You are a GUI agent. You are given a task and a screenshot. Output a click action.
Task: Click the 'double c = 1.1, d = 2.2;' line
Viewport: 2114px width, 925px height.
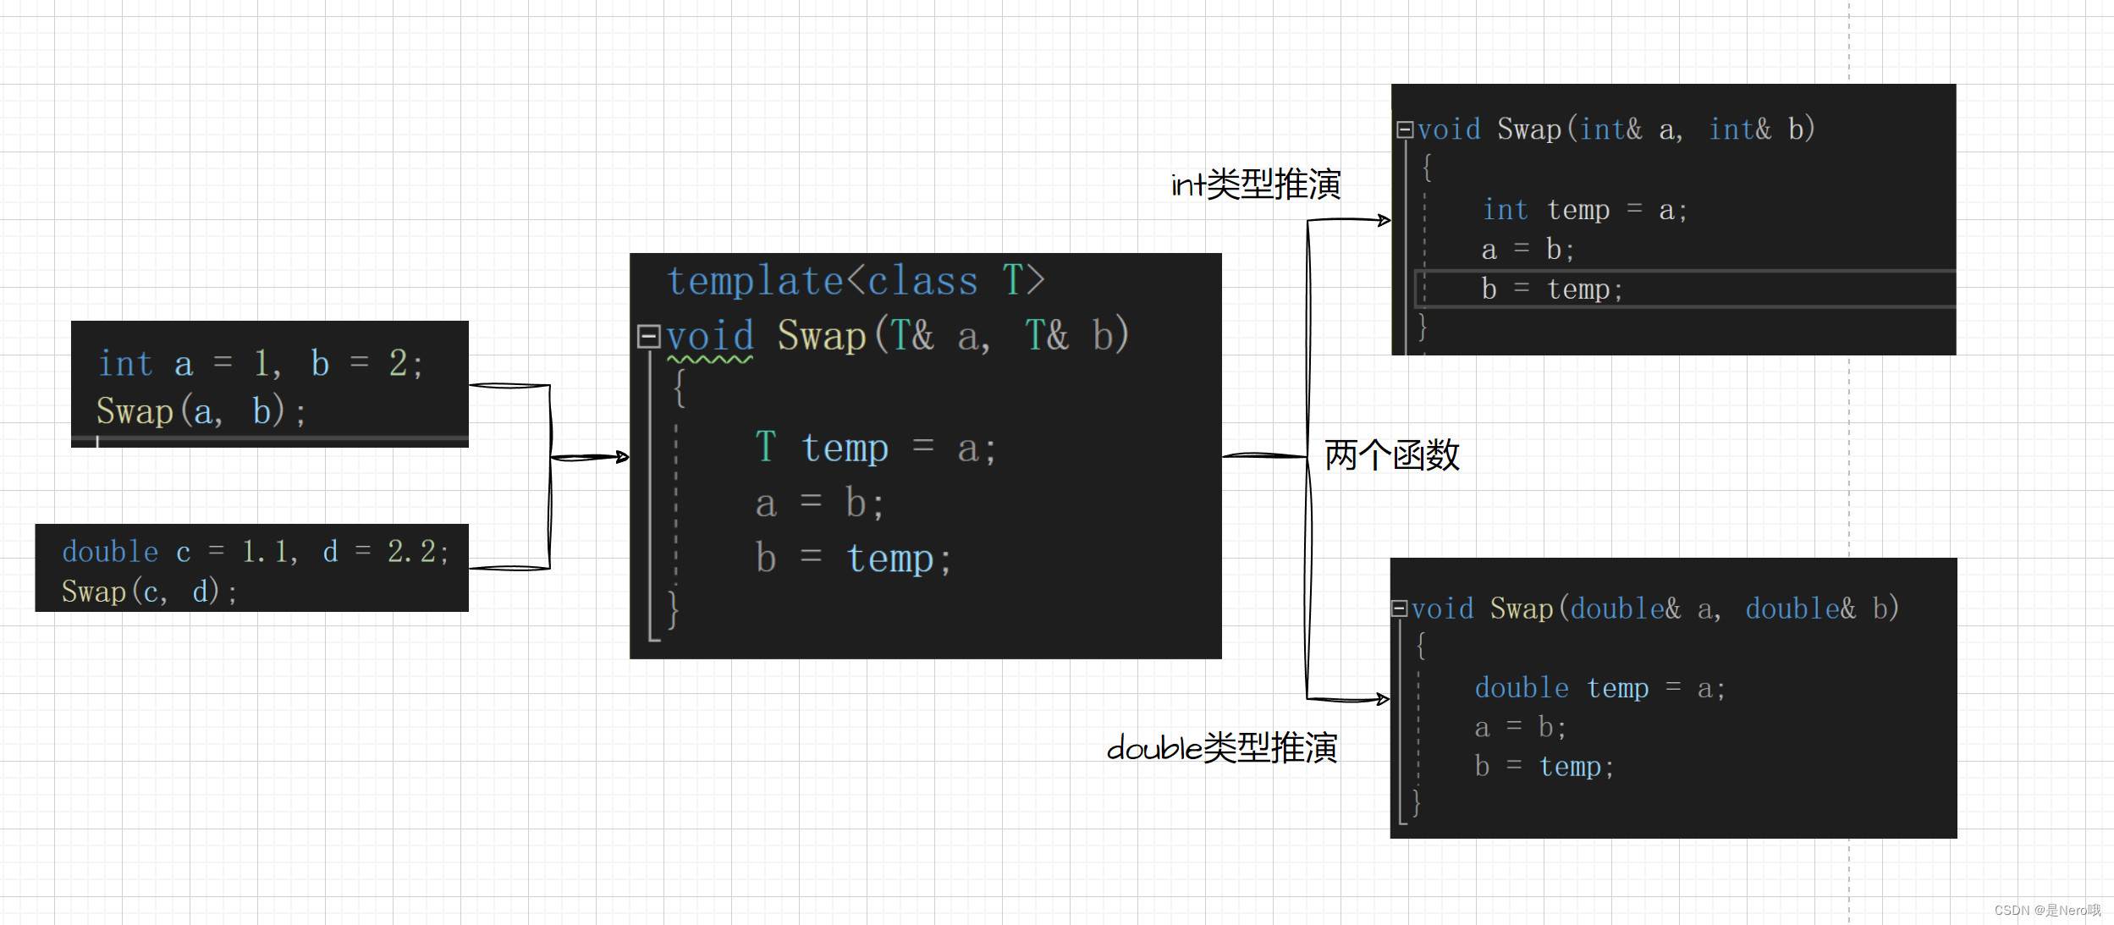point(255,552)
